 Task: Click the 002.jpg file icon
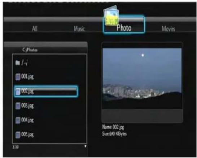18,91
